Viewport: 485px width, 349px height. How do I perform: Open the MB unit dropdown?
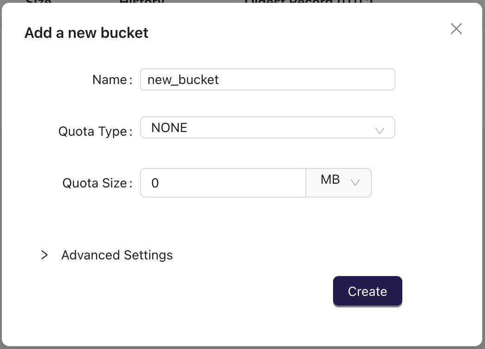tap(339, 183)
